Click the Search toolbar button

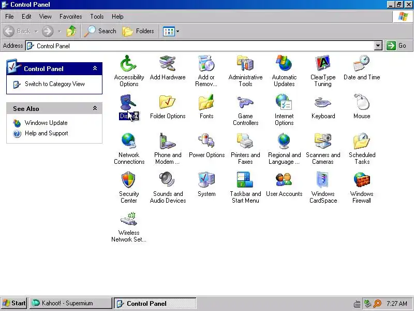coord(100,31)
